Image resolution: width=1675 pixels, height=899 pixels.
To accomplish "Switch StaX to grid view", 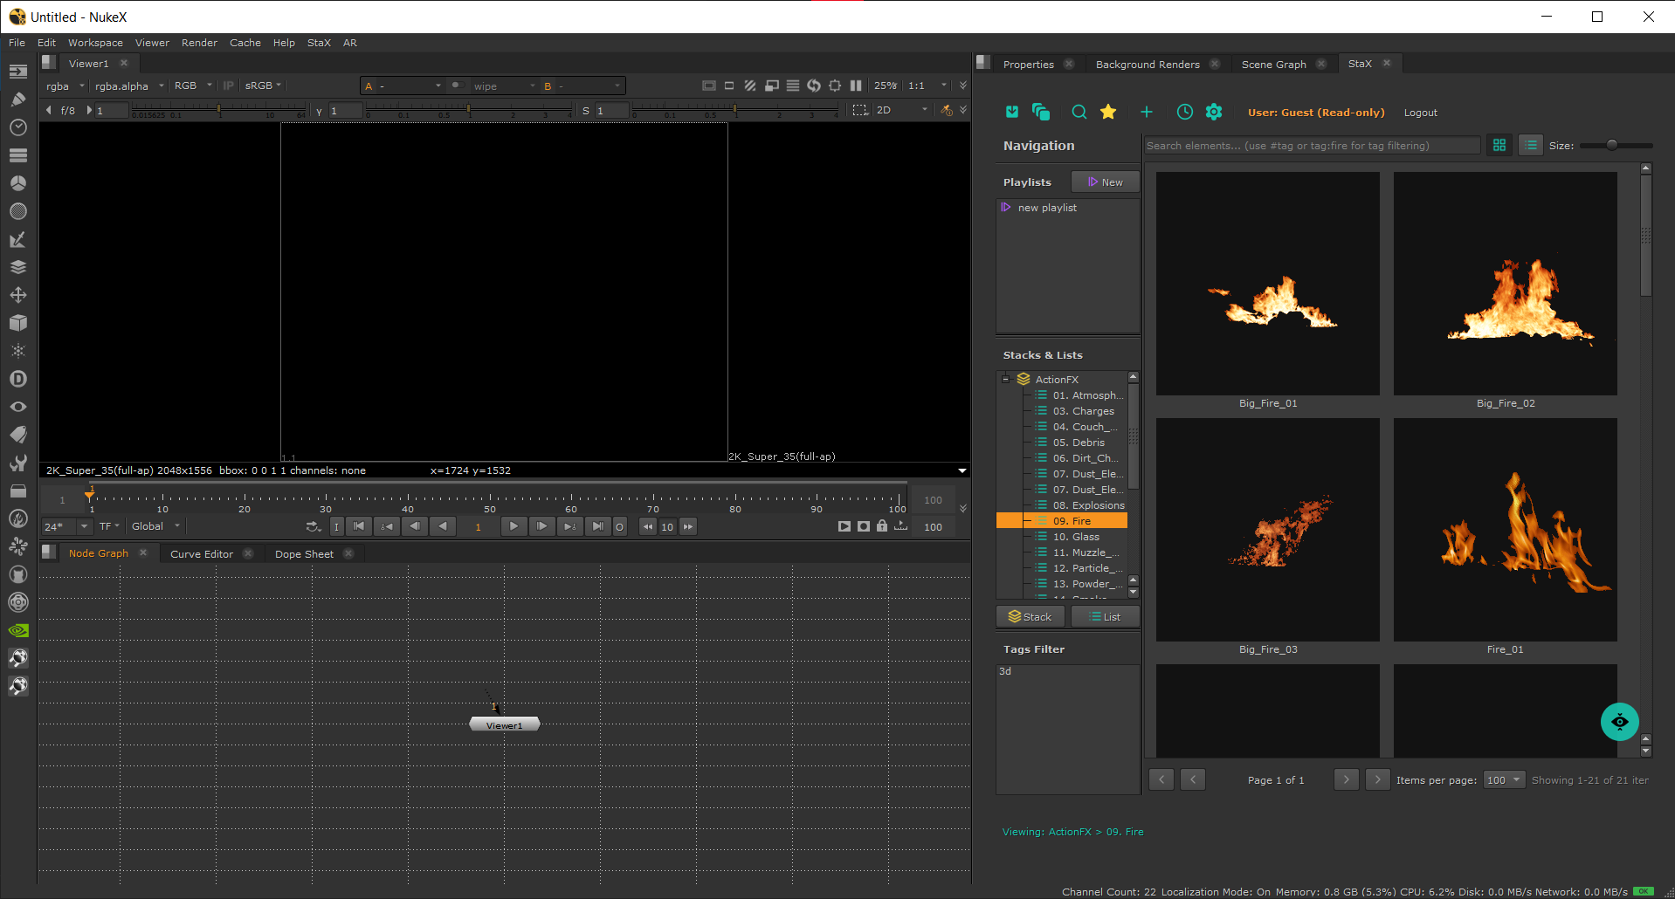I will coord(1499,146).
